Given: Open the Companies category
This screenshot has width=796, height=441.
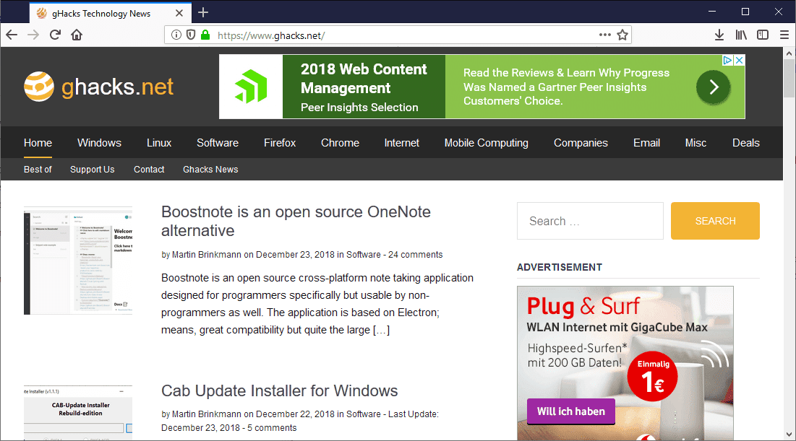Looking at the screenshot, I should coord(581,143).
